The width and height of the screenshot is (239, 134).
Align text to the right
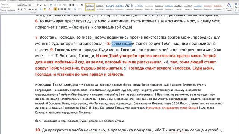pyautogui.click(x=62, y=9)
